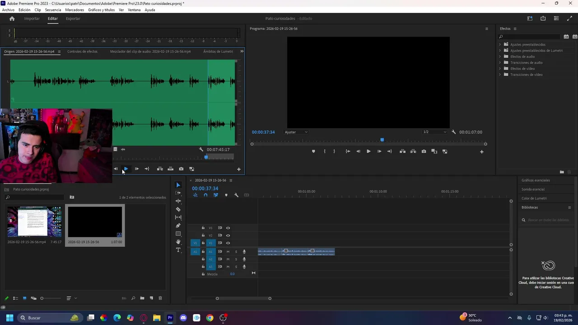Image resolution: width=578 pixels, height=325 pixels.
Task: Select the Track Select Forward tool
Action: tap(178, 193)
